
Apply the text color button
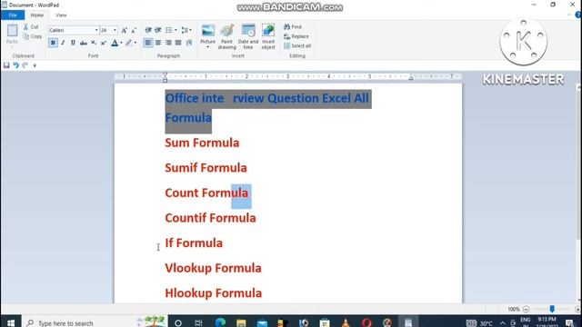pyautogui.click(x=115, y=43)
